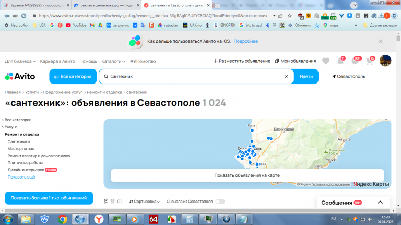
Task: Select 'Сантехника' category in sidebar
Action: (19, 141)
